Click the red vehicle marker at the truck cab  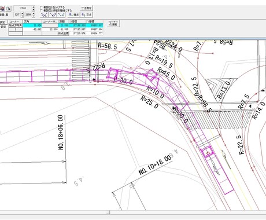(208, 153)
